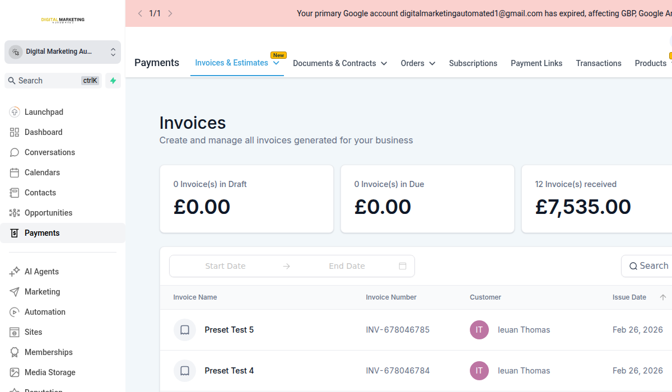Click the document icon next to Preset Test 5
672x392 pixels.
(x=185, y=330)
